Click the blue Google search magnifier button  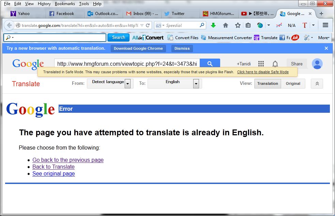click(210, 63)
